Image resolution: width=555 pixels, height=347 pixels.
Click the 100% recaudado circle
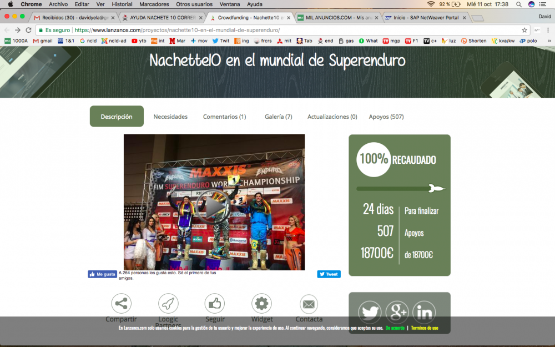click(x=374, y=159)
